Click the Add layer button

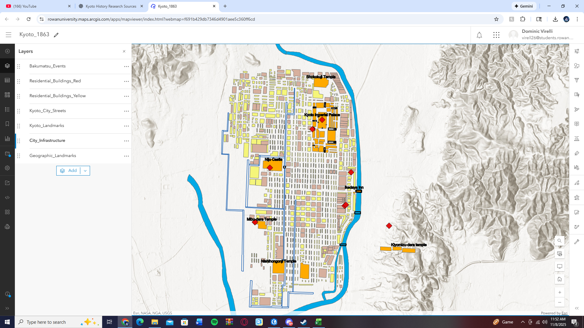click(68, 171)
